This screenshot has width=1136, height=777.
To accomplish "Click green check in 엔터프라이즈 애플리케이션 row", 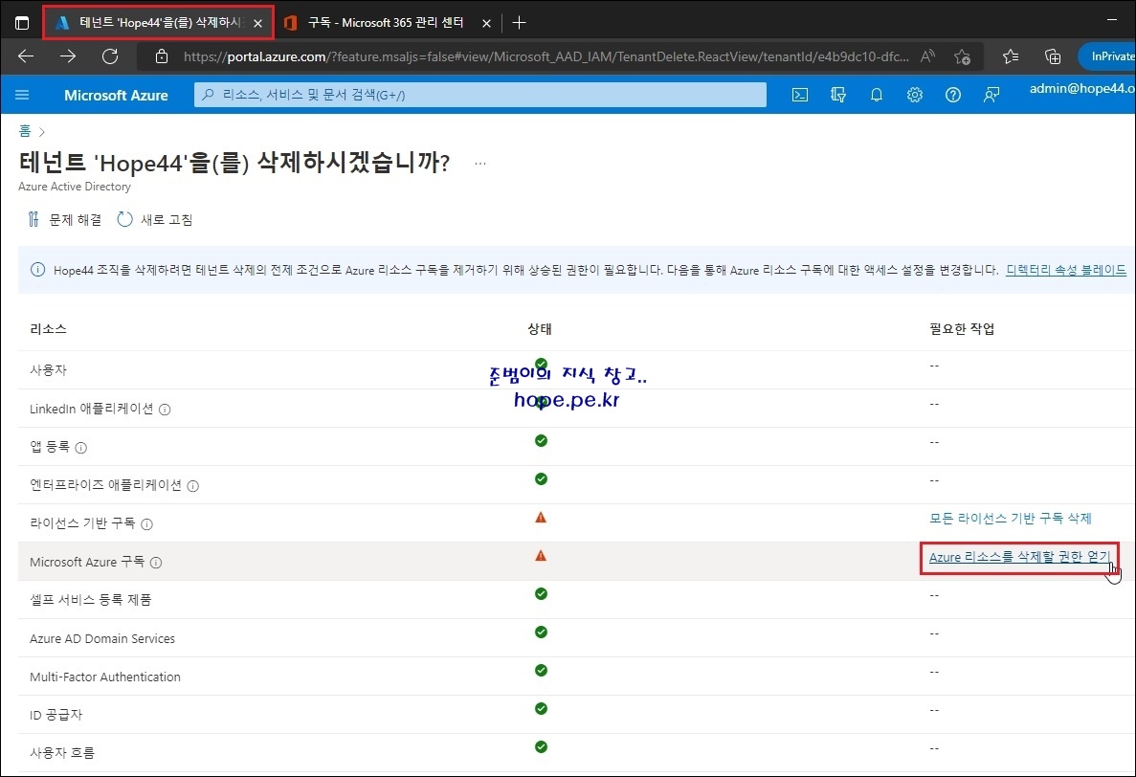I will coord(541,478).
